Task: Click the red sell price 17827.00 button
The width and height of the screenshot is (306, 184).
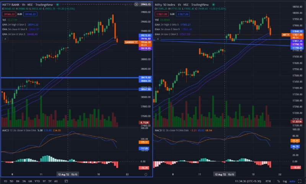Action: pos(161,14)
